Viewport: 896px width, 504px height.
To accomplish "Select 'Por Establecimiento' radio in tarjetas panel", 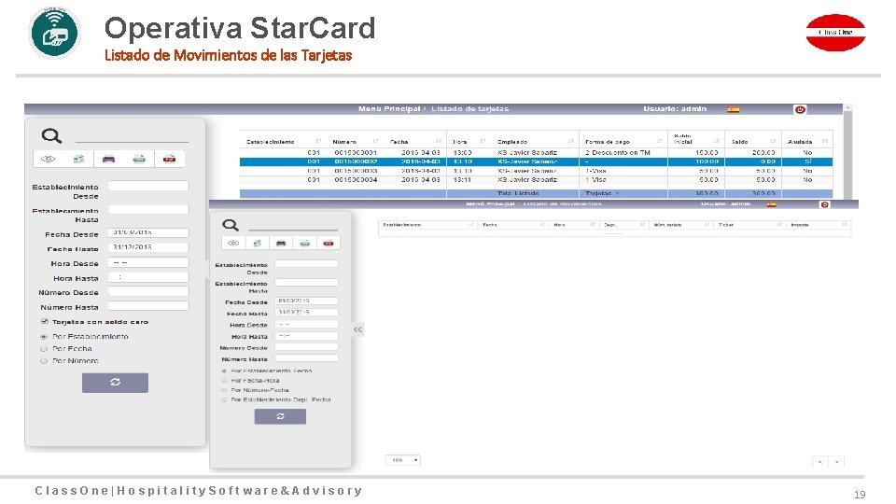I will pos(44,337).
